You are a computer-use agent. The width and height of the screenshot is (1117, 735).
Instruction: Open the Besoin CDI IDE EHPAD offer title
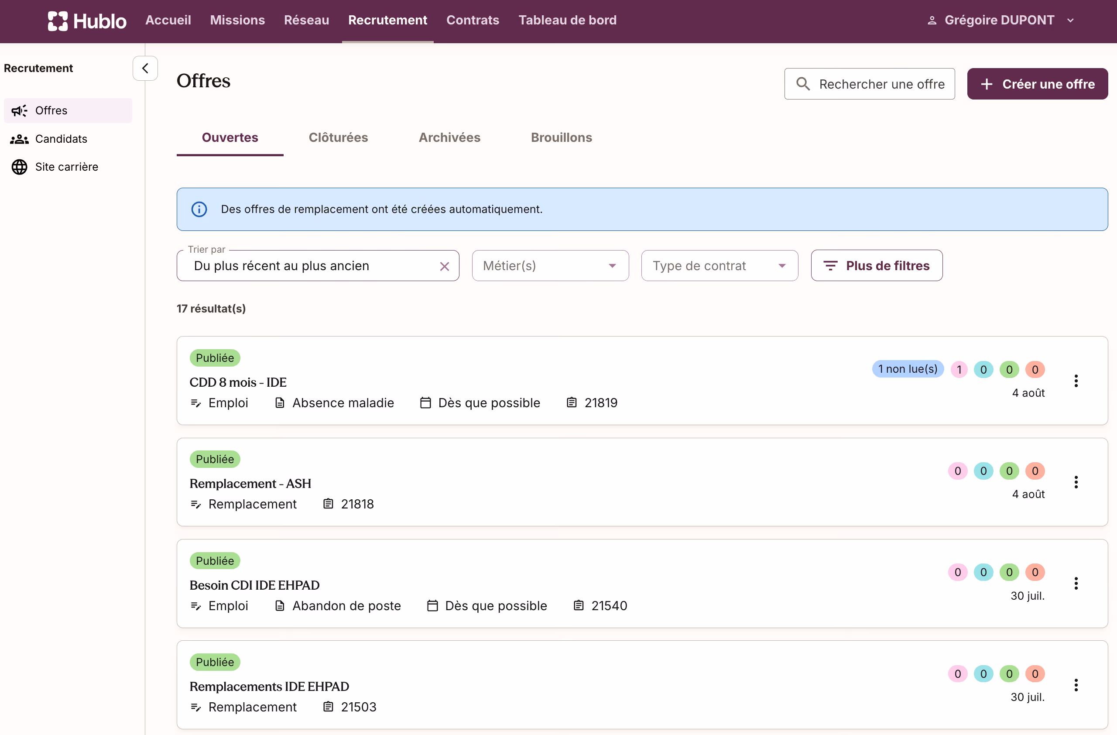[x=254, y=585]
